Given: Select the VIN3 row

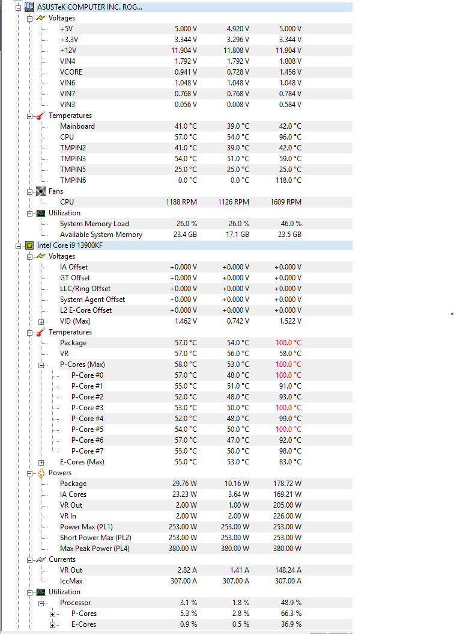Looking at the screenshot, I should [x=205, y=104].
